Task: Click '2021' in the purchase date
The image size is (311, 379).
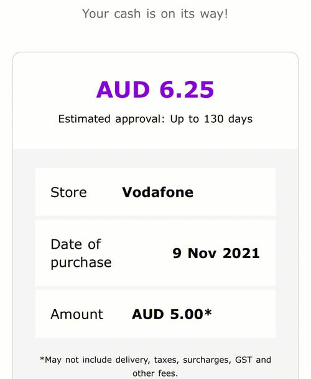Action: 241,253
